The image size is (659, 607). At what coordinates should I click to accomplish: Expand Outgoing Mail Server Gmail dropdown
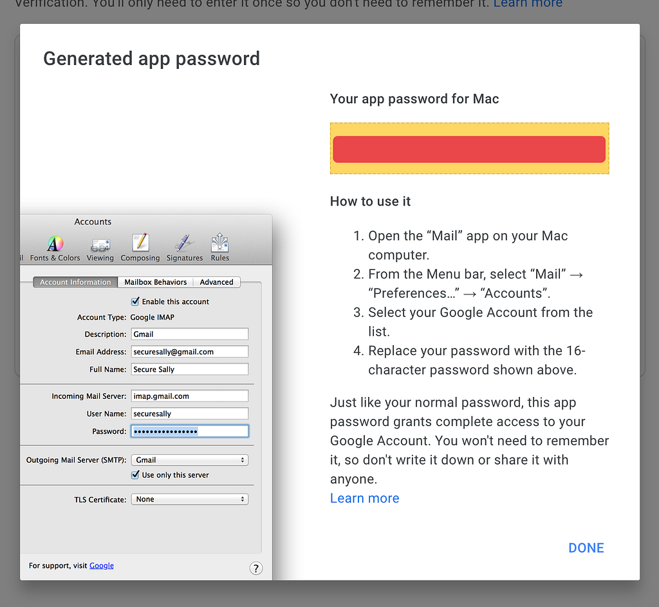pyautogui.click(x=190, y=460)
